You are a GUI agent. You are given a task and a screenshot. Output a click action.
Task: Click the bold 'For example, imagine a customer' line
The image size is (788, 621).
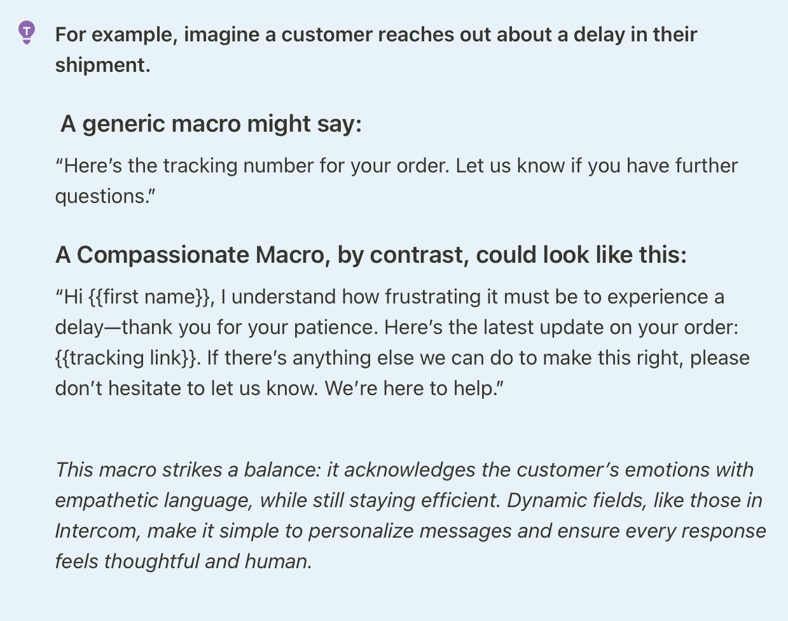pos(377,34)
